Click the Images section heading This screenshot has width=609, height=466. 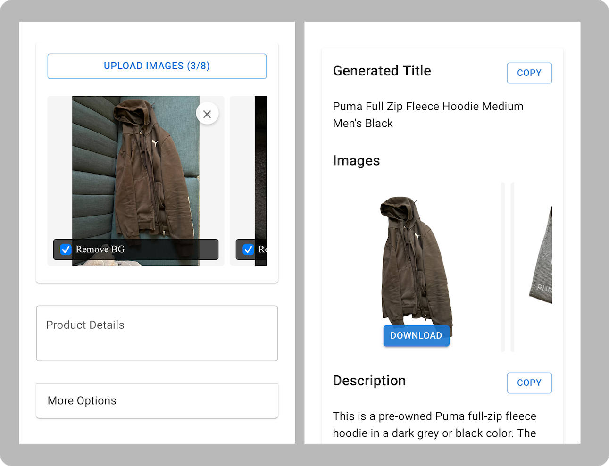pos(356,160)
